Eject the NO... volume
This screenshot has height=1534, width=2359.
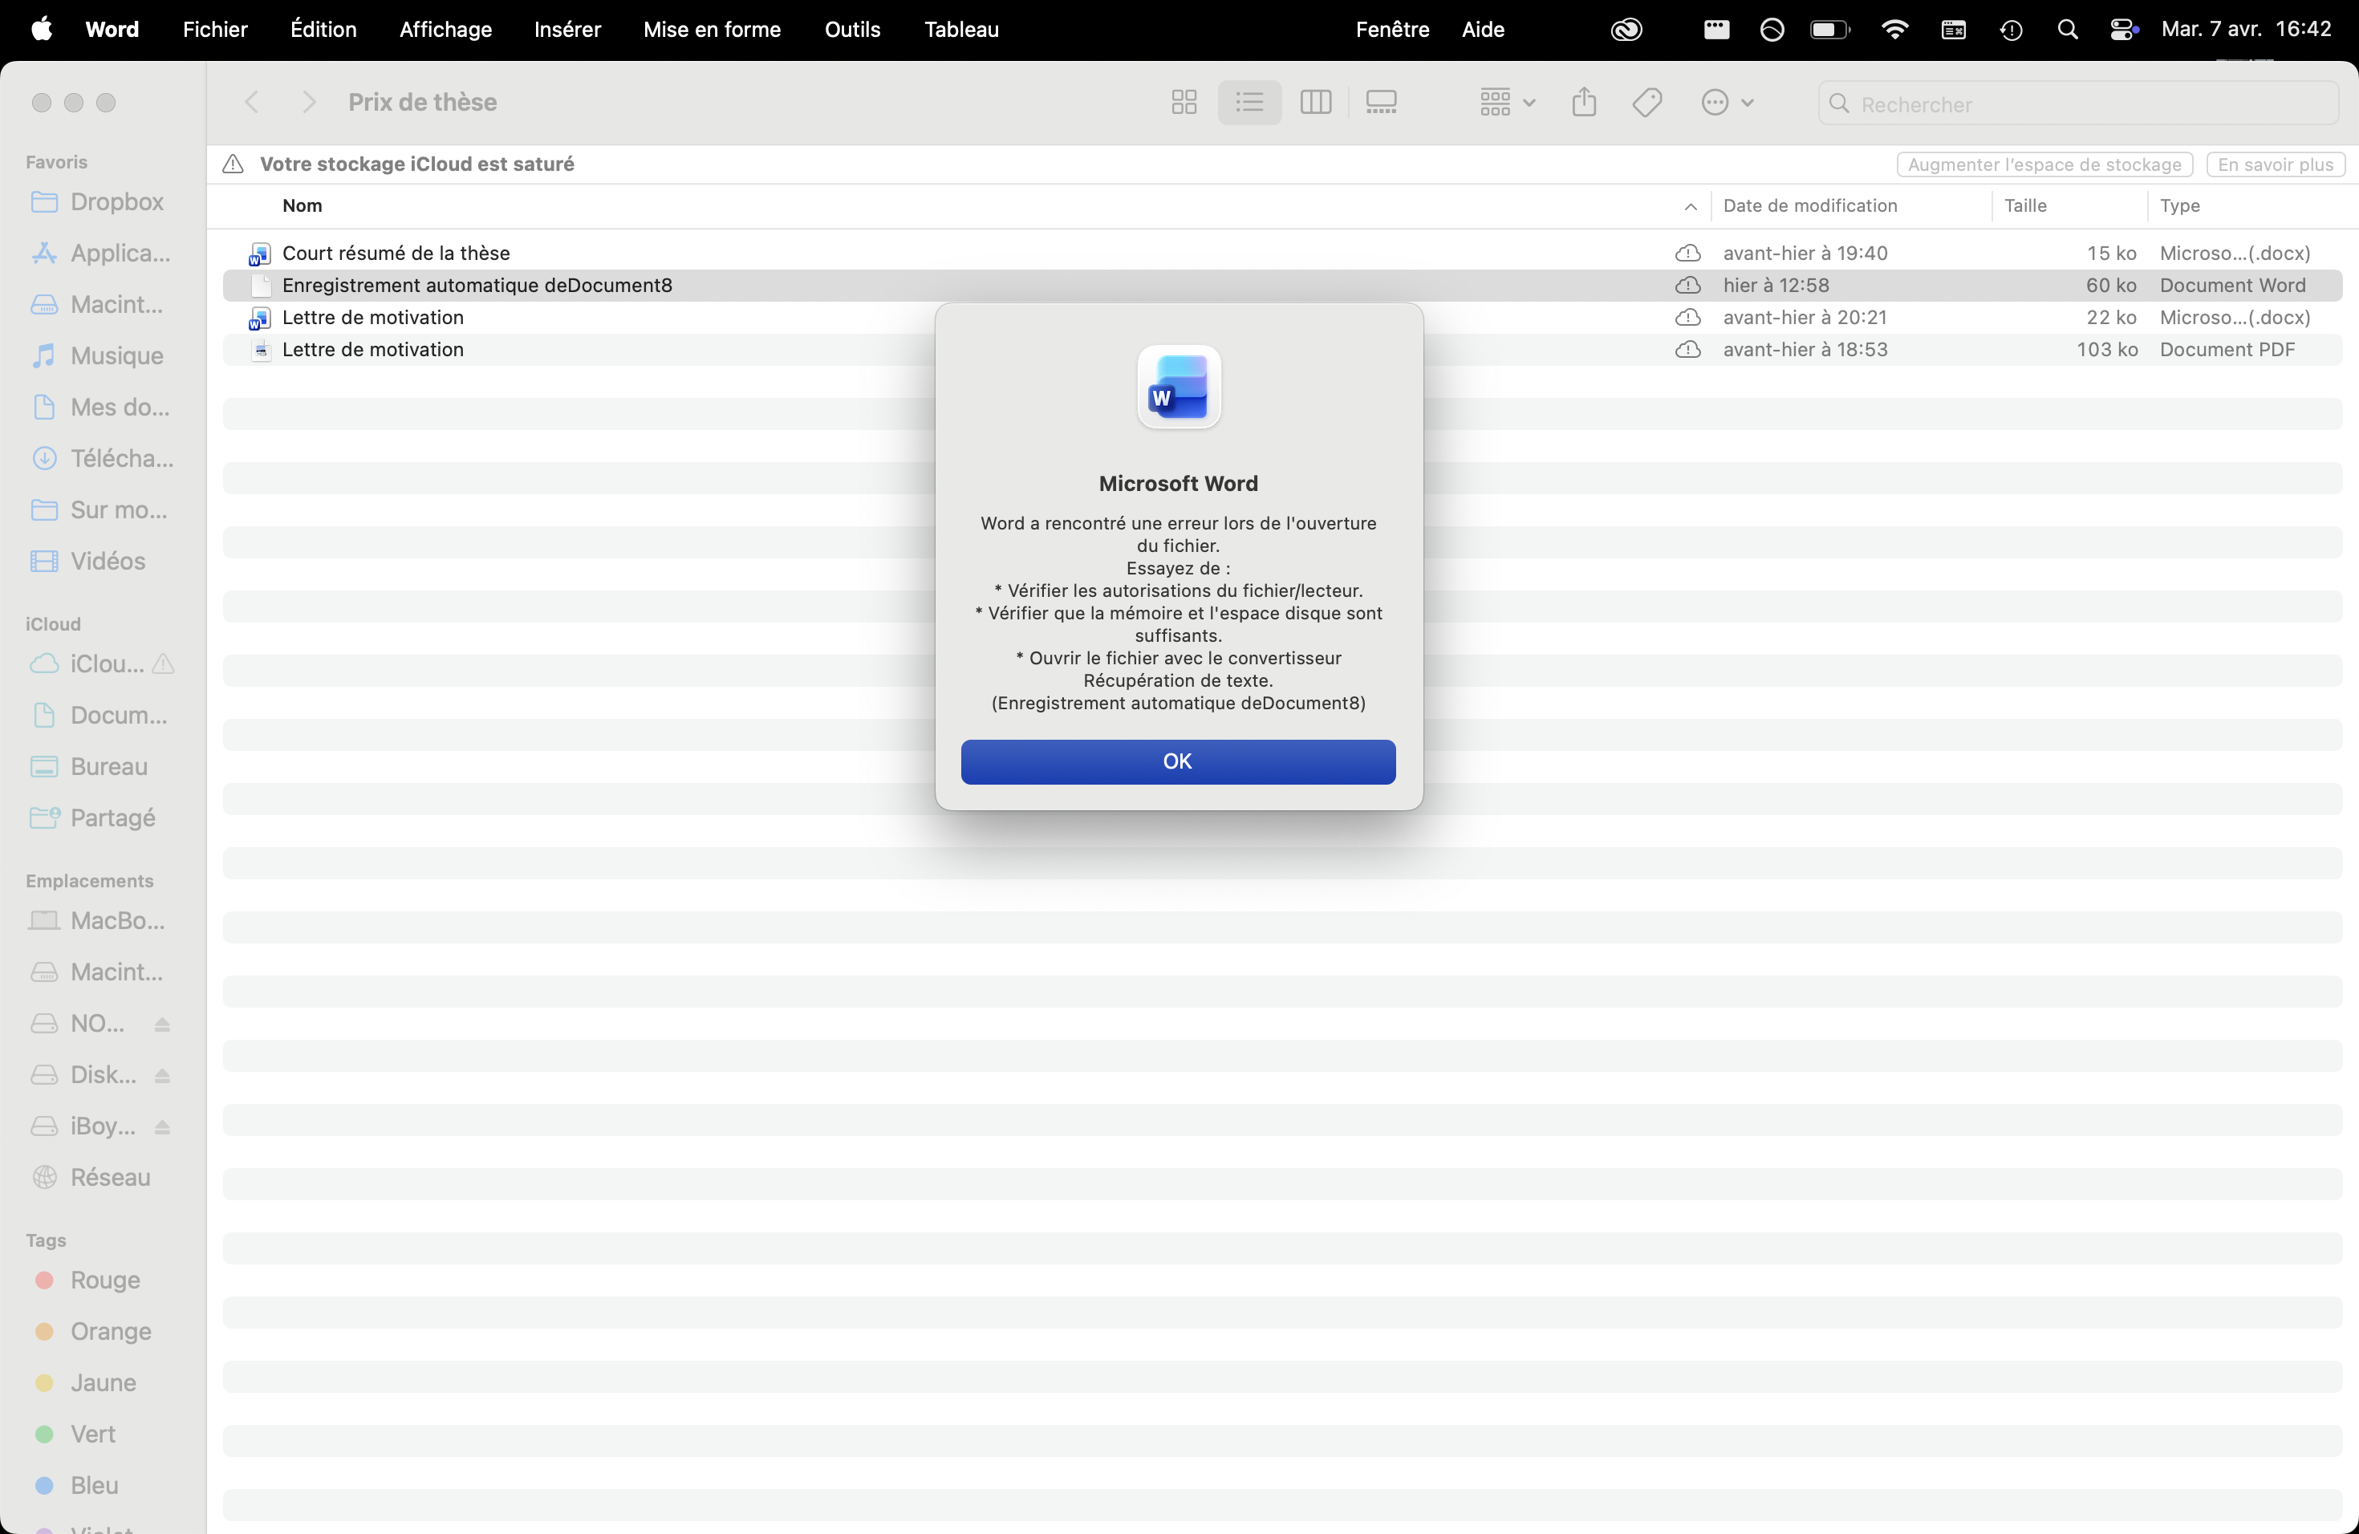pyautogui.click(x=163, y=1025)
